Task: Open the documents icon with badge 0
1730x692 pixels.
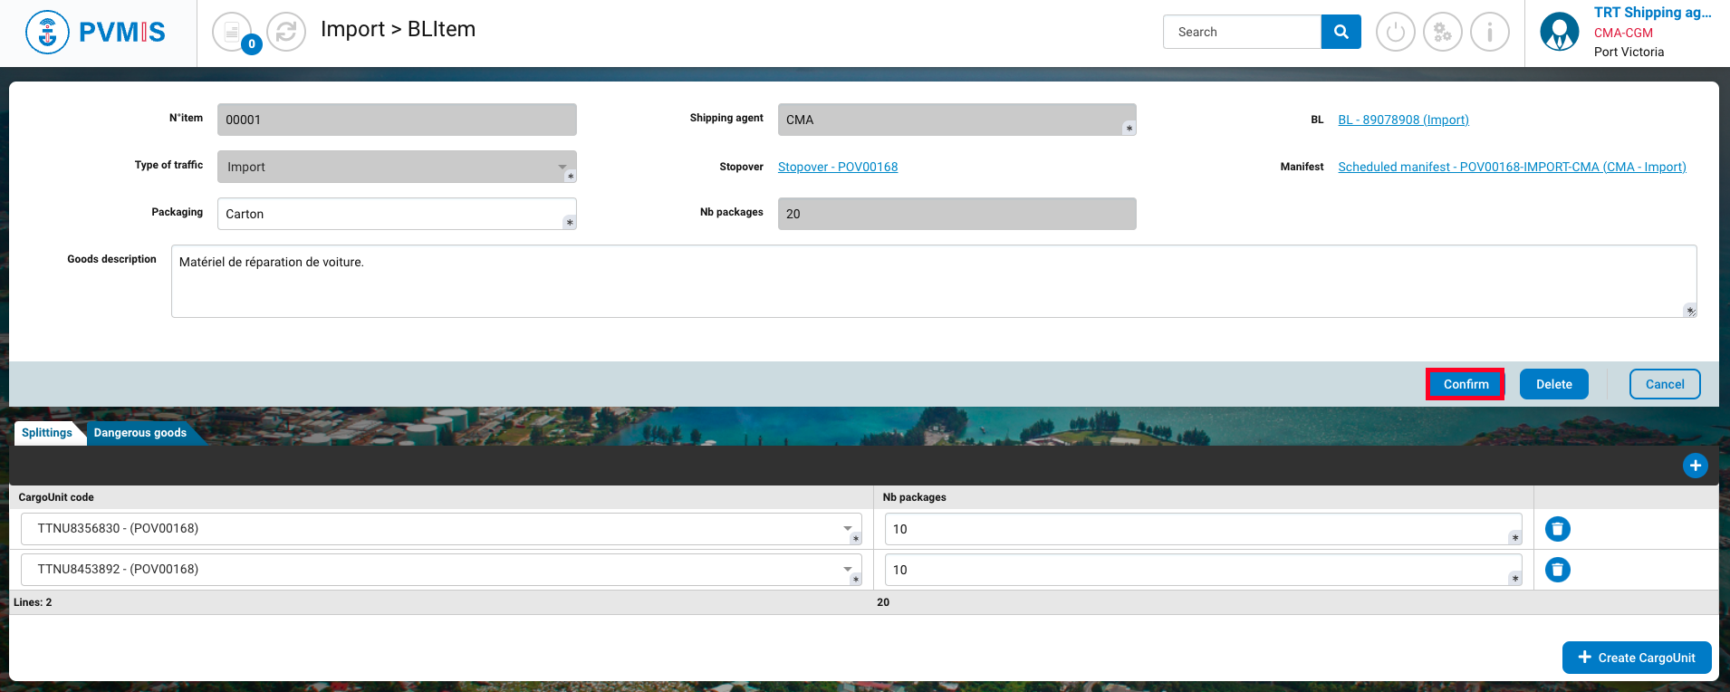Action: point(233,33)
